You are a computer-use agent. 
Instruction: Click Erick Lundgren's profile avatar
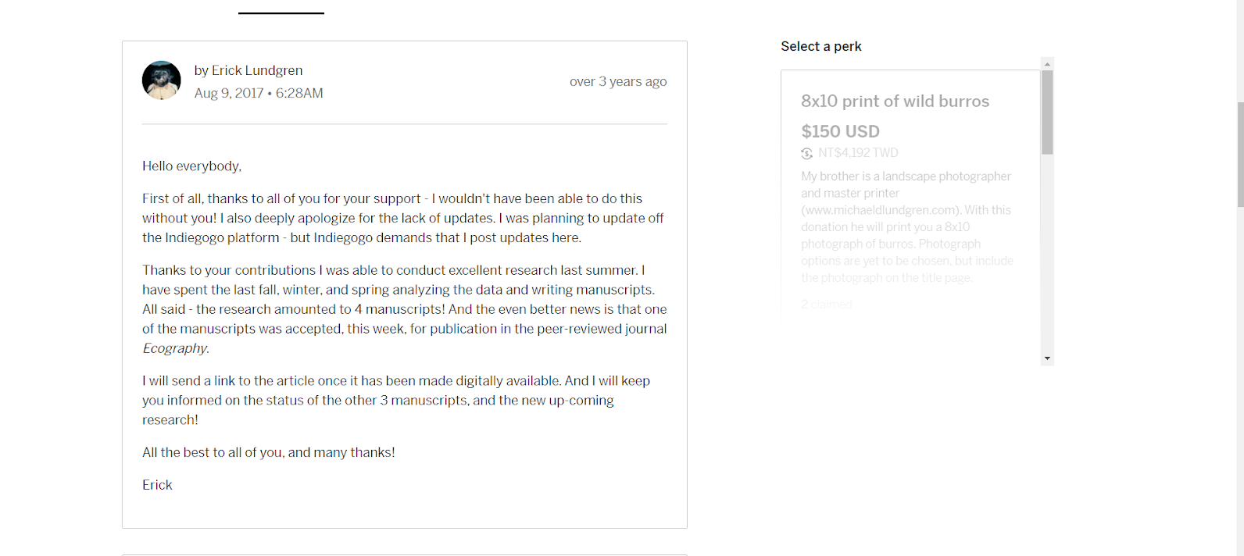click(x=161, y=80)
